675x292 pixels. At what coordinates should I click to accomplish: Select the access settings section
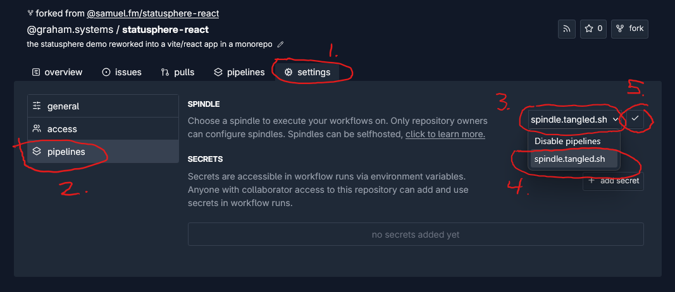point(62,129)
